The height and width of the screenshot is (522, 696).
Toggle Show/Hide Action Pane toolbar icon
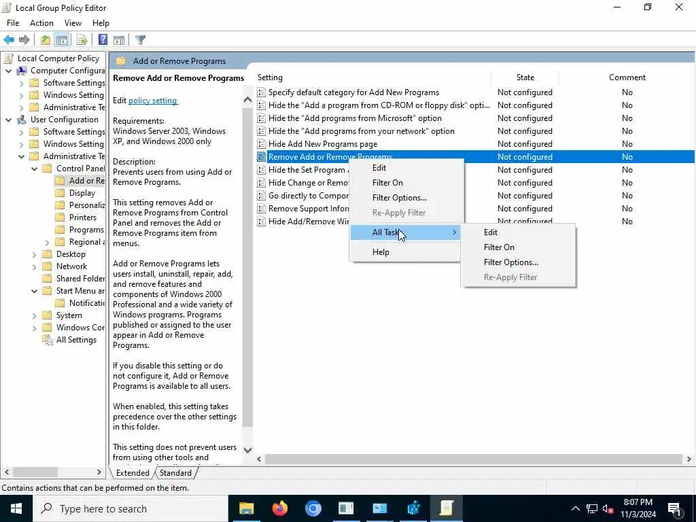click(x=119, y=40)
